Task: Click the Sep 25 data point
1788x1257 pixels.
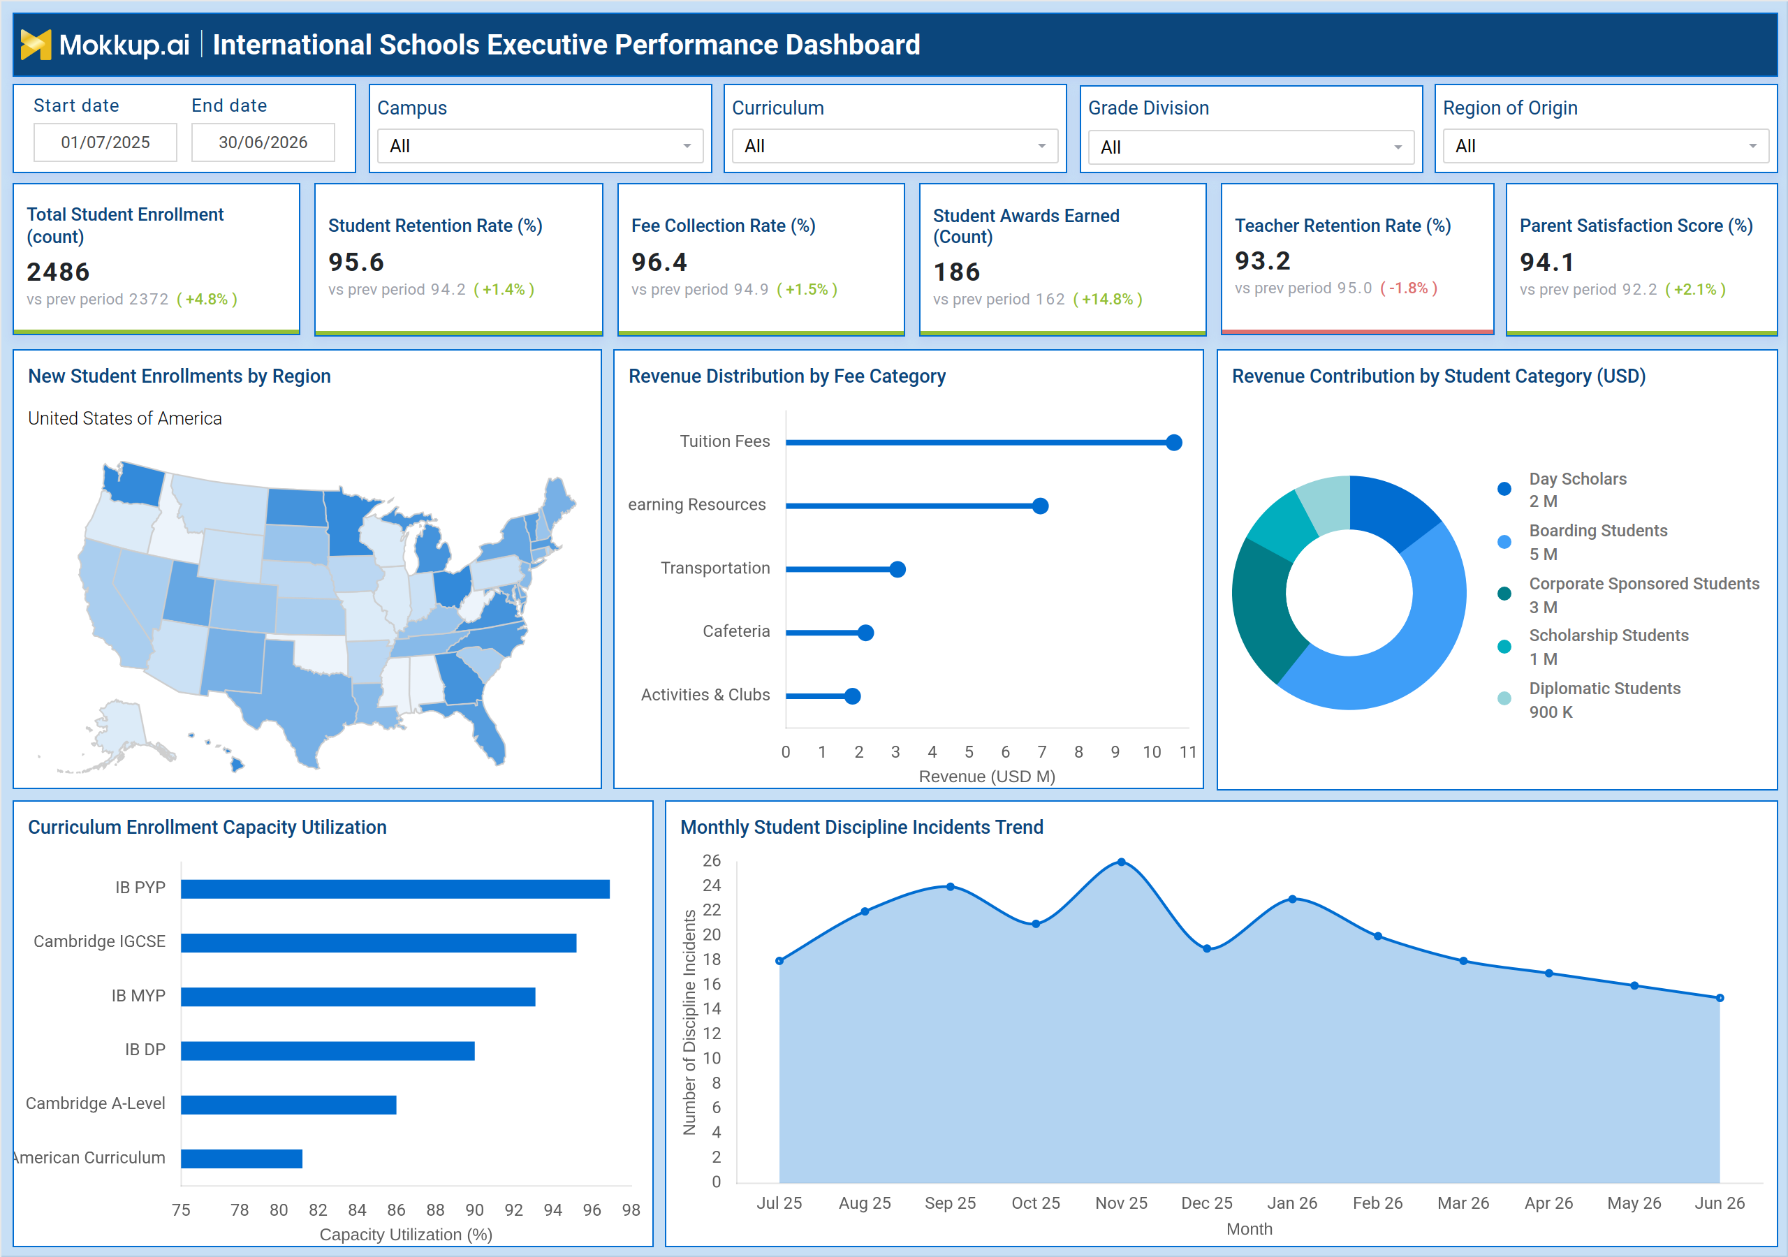Action: [x=951, y=887]
